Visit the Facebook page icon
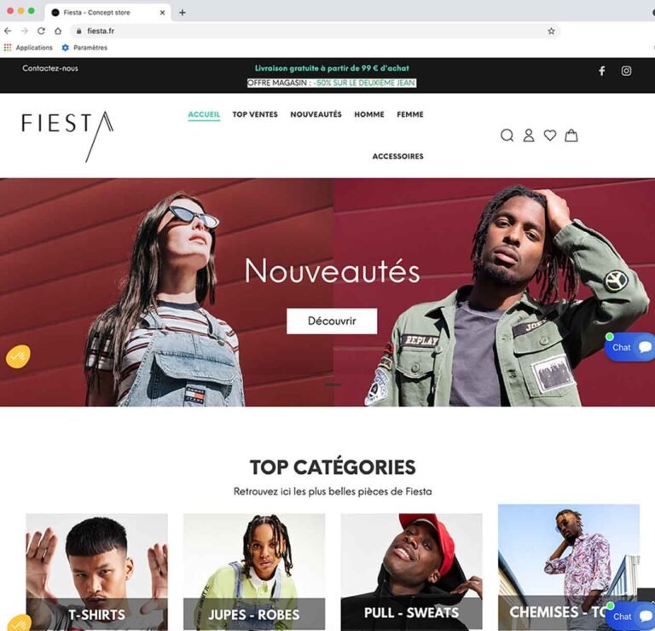655x631 pixels. pos(602,71)
